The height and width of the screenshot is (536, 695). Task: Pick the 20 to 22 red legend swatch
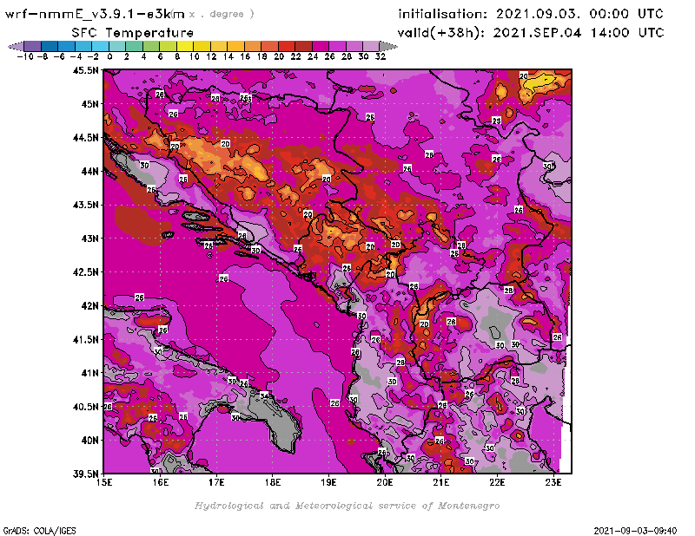287,46
